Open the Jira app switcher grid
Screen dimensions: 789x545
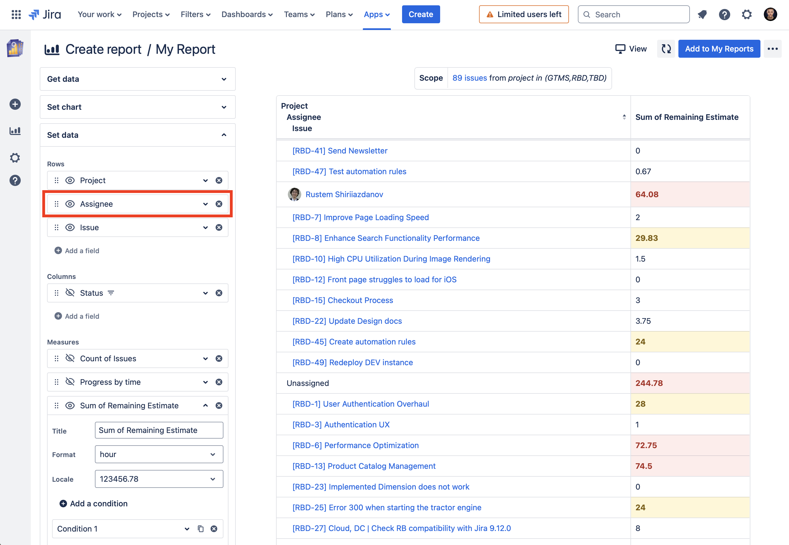tap(16, 14)
